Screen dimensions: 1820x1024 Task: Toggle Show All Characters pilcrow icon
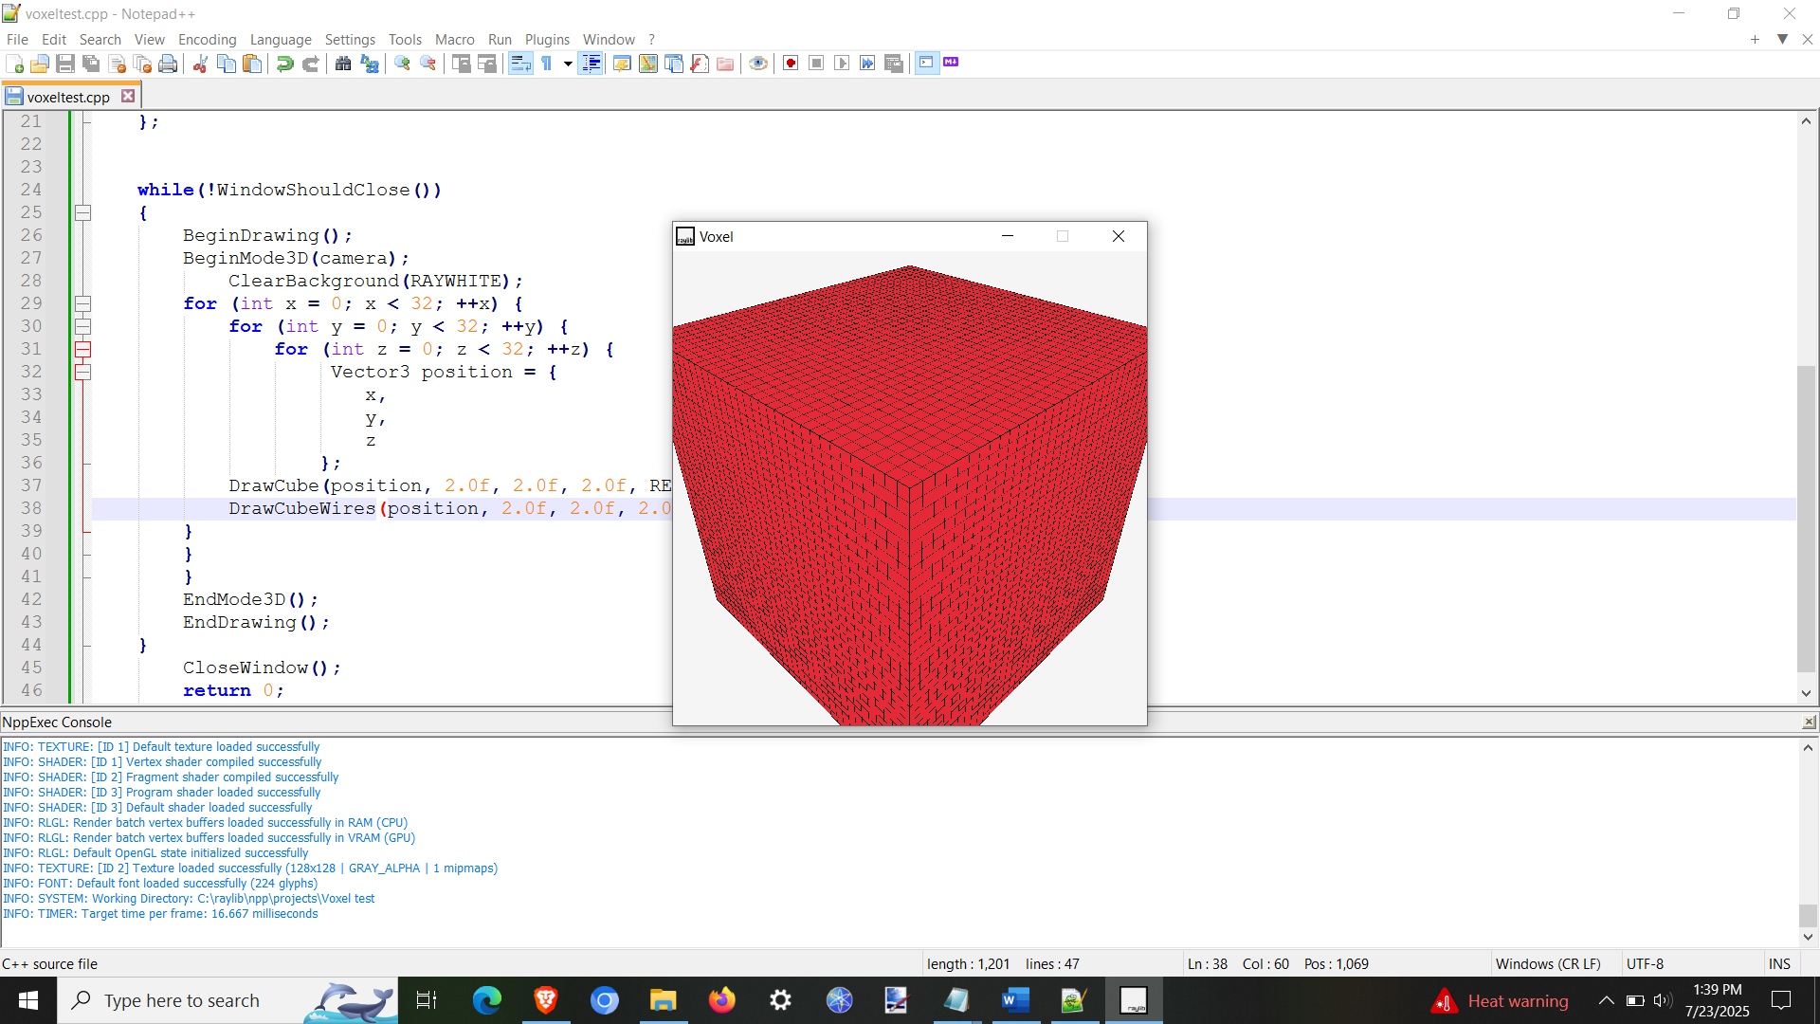[x=548, y=64]
